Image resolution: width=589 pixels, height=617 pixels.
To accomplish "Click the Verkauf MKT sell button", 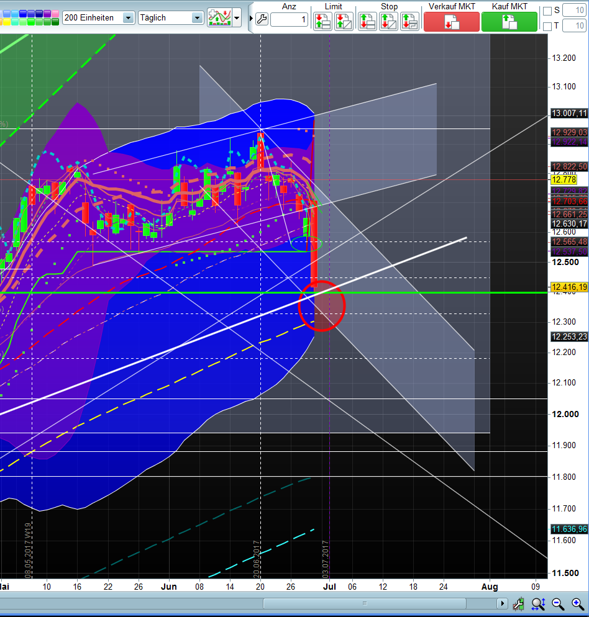I will pos(452,22).
